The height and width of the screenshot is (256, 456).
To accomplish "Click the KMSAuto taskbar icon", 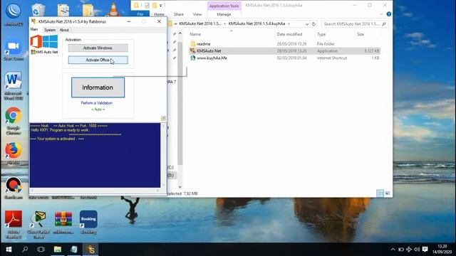I will point(90,250).
